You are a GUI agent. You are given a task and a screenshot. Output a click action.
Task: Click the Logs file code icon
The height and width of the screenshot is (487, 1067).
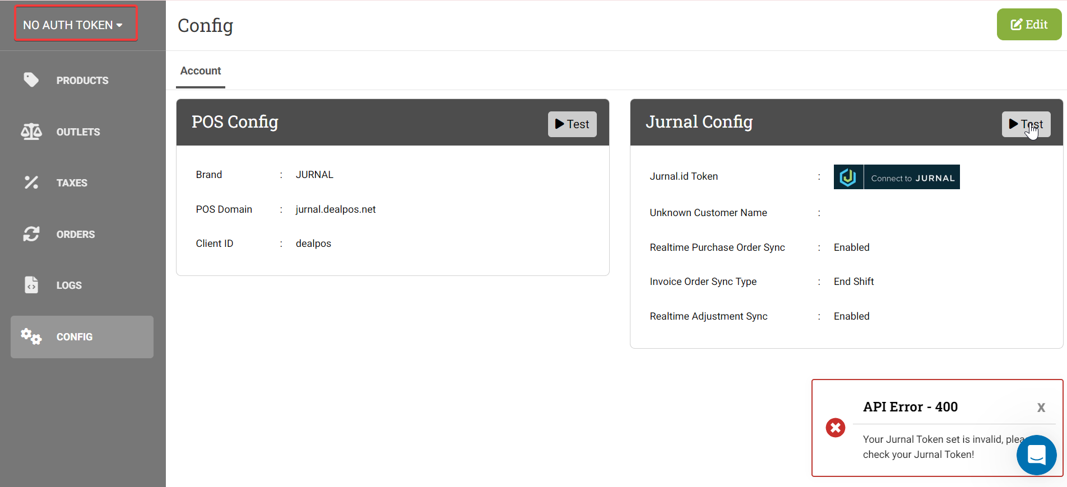coord(31,285)
